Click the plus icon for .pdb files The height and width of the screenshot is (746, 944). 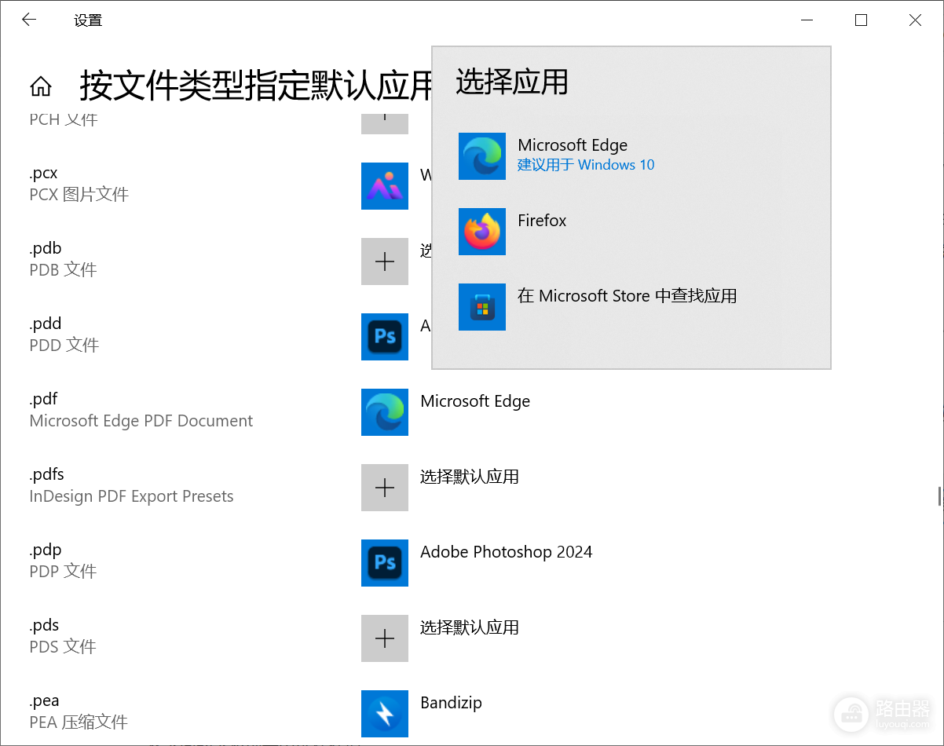(385, 261)
